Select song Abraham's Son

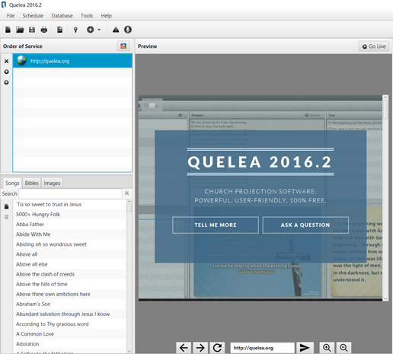[x=70, y=304]
